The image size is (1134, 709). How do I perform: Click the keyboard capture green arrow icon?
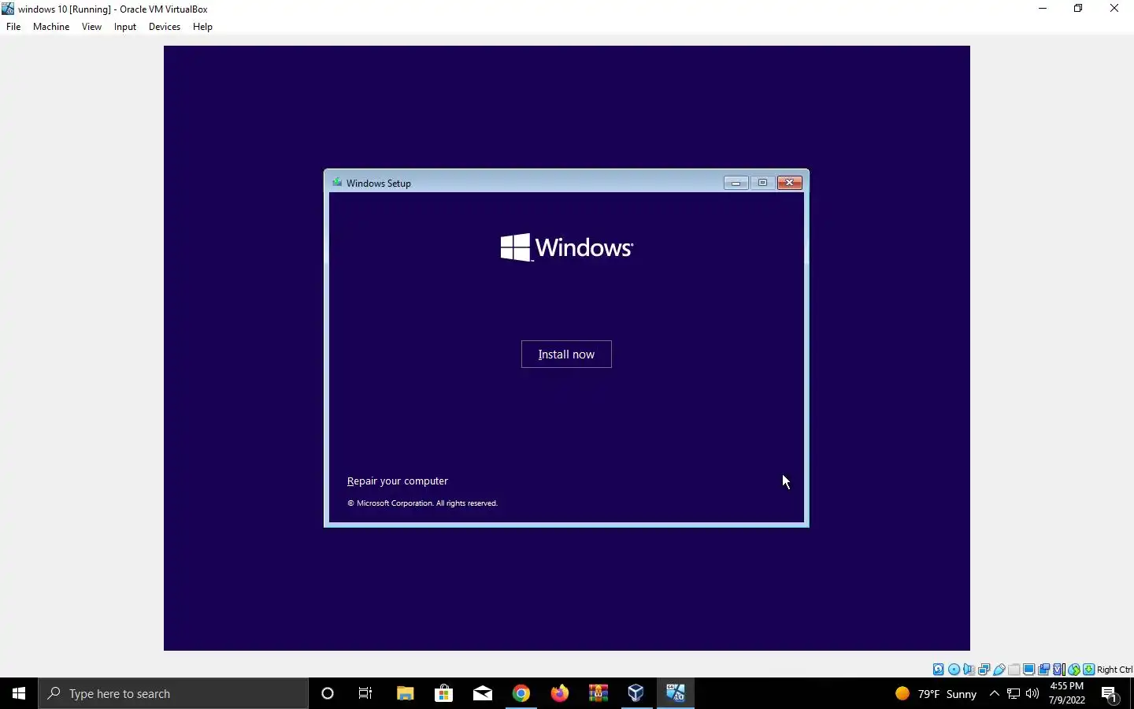(1088, 670)
